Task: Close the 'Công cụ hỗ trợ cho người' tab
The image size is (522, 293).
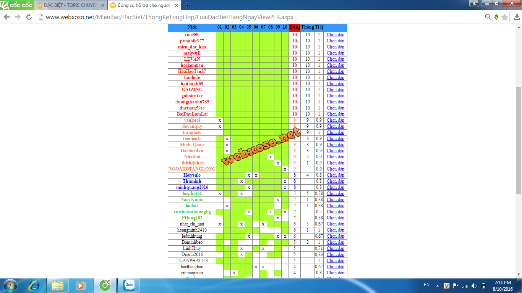Action: tap(176, 6)
